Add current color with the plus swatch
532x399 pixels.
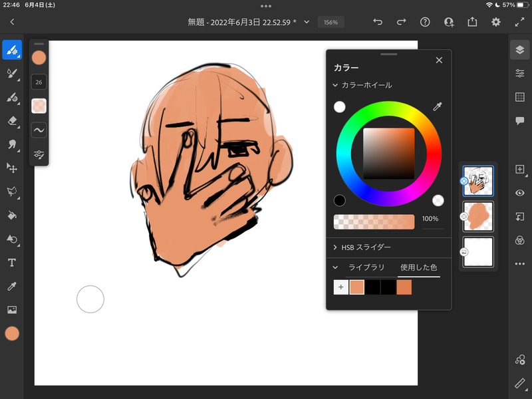pyautogui.click(x=341, y=287)
